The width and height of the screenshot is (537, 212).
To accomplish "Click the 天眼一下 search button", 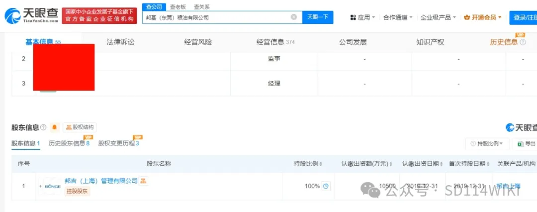I will tap(317, 17).
